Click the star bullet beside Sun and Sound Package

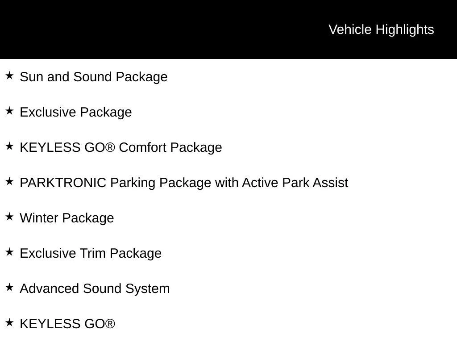pyautogui.click(x=9, y=76)
